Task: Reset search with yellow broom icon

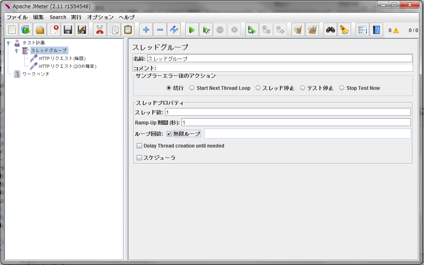Action: click(x=345, y=30)
